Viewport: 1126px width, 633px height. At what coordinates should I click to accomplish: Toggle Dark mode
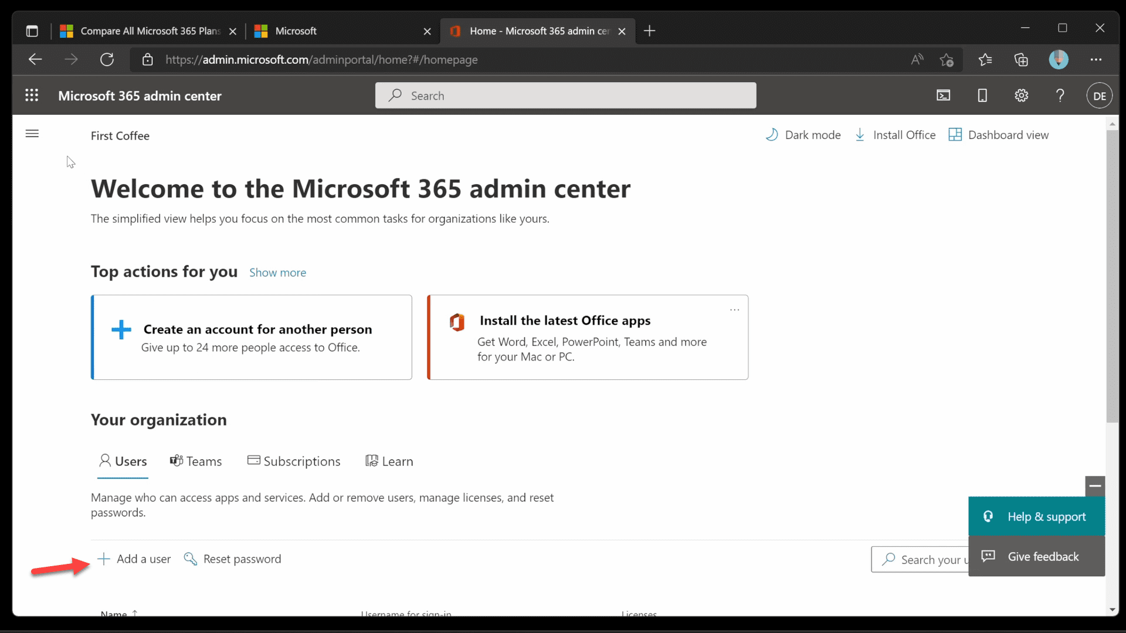tap(803, 135)
